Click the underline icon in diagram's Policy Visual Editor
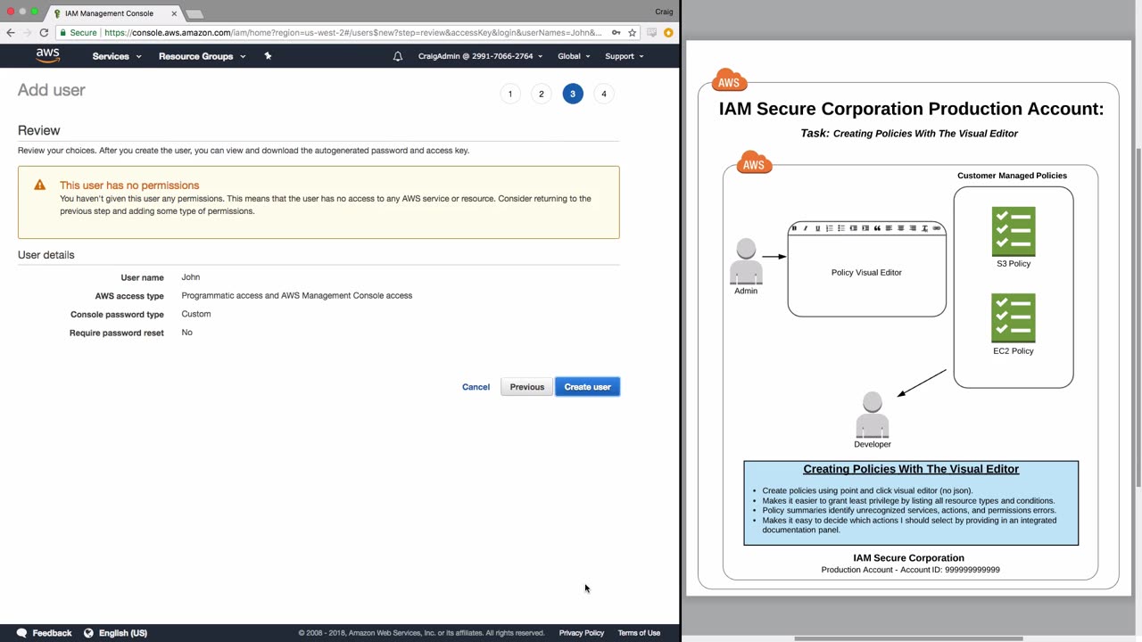 click(817, 228)
